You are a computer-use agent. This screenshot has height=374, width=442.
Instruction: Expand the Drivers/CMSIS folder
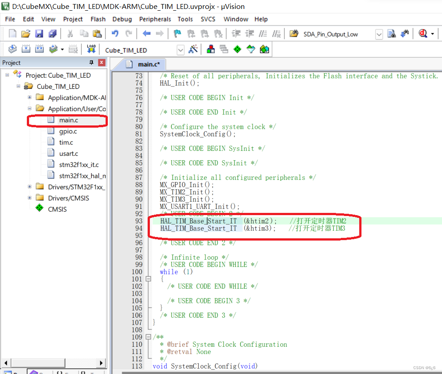pos(30,198)
